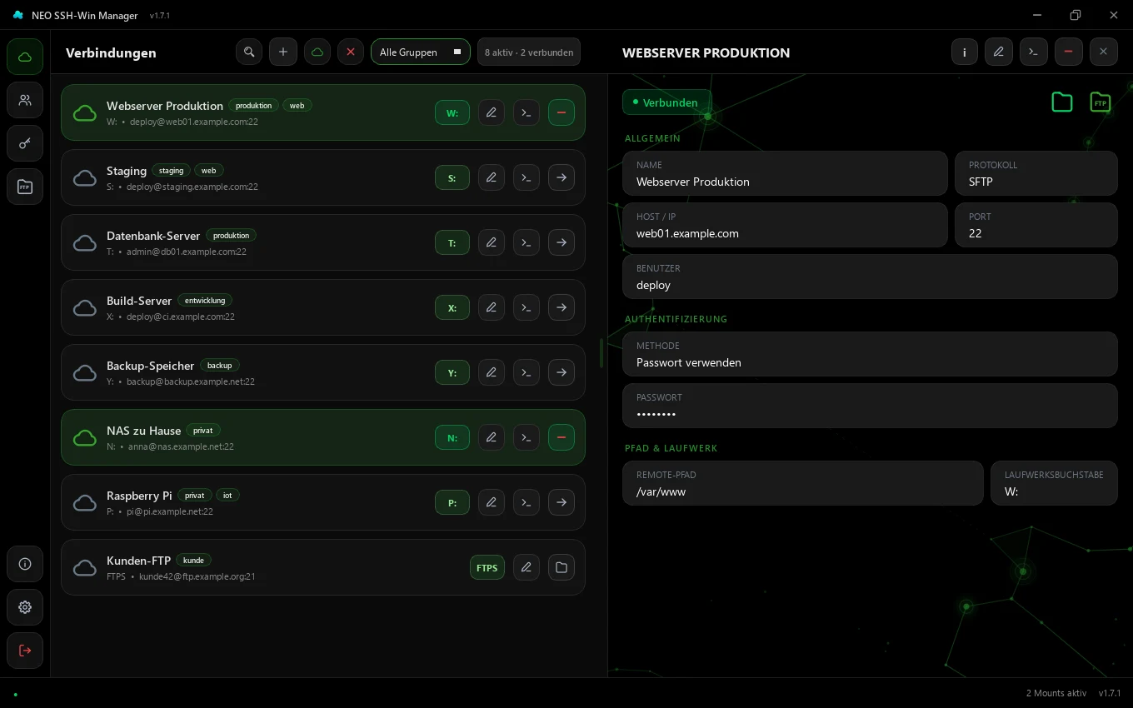The height and width of the screenshot is (708, 1133).
Task: Open terminal for Datenbank-Server
Action: tap(527, 242)
